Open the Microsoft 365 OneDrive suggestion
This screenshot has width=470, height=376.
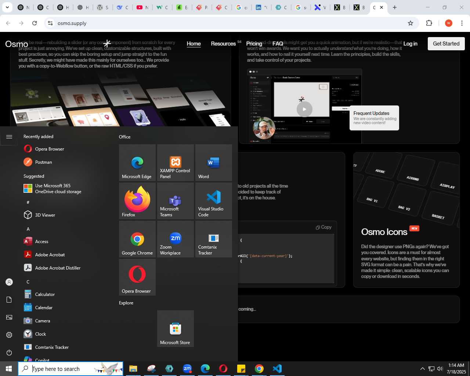tap(66, 189)
